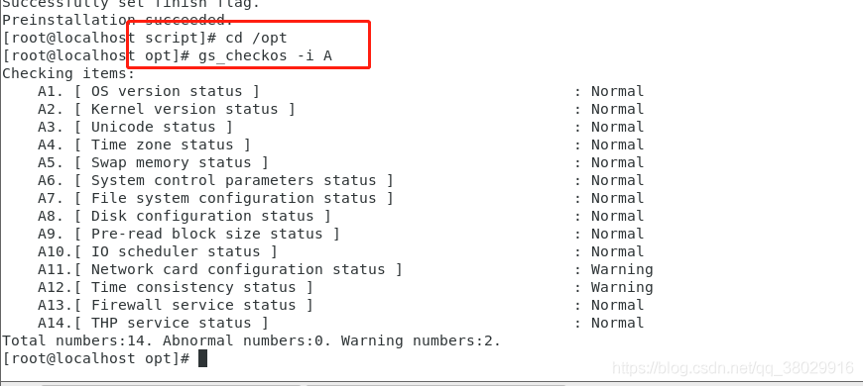Image resolution: width=863 pixels, height=386 pixels.
Task: Click the 'Checking items:' heading text
Action: 68,73
